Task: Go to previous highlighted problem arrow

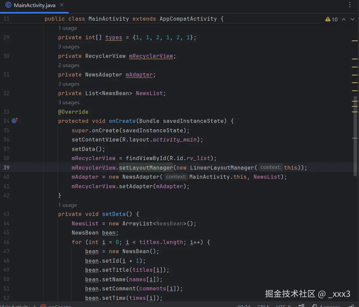Action: 344,19
